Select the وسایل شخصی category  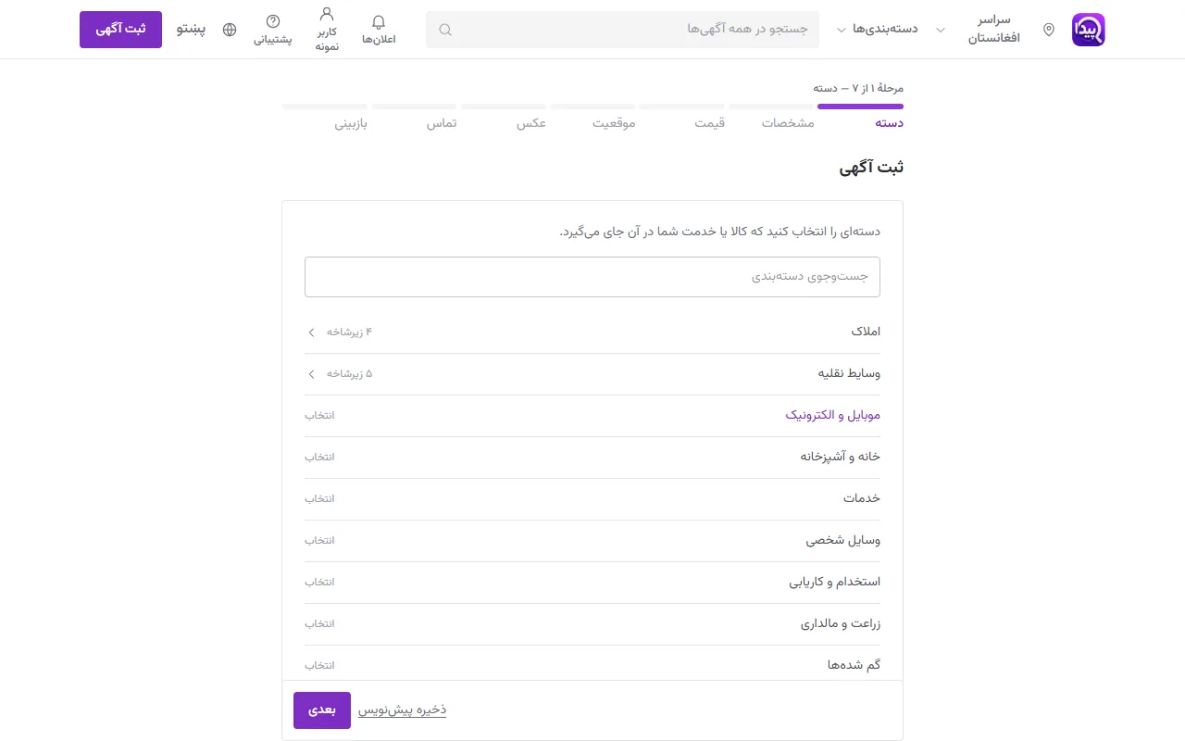(x=592, y=540)
